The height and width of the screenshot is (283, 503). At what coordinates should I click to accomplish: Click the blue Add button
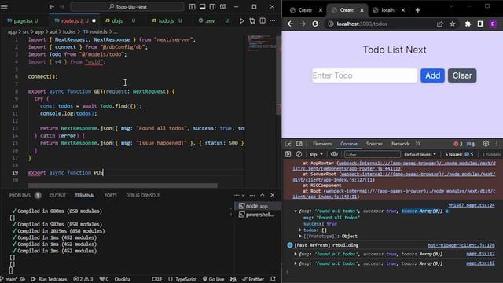[432, 75]
